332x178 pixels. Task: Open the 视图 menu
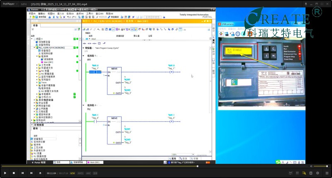[x=51, y=14]
